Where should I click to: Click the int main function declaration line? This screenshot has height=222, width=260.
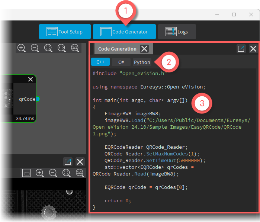click(140, 100)
